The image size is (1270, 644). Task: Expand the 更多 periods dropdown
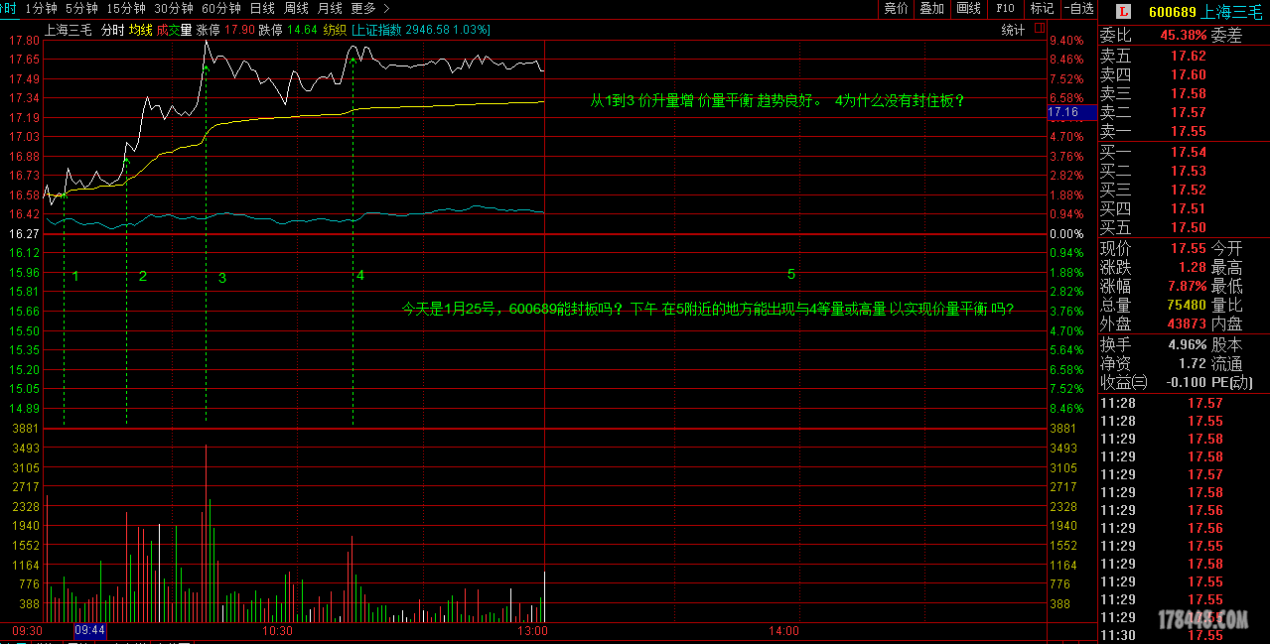[x=370, y=8]
